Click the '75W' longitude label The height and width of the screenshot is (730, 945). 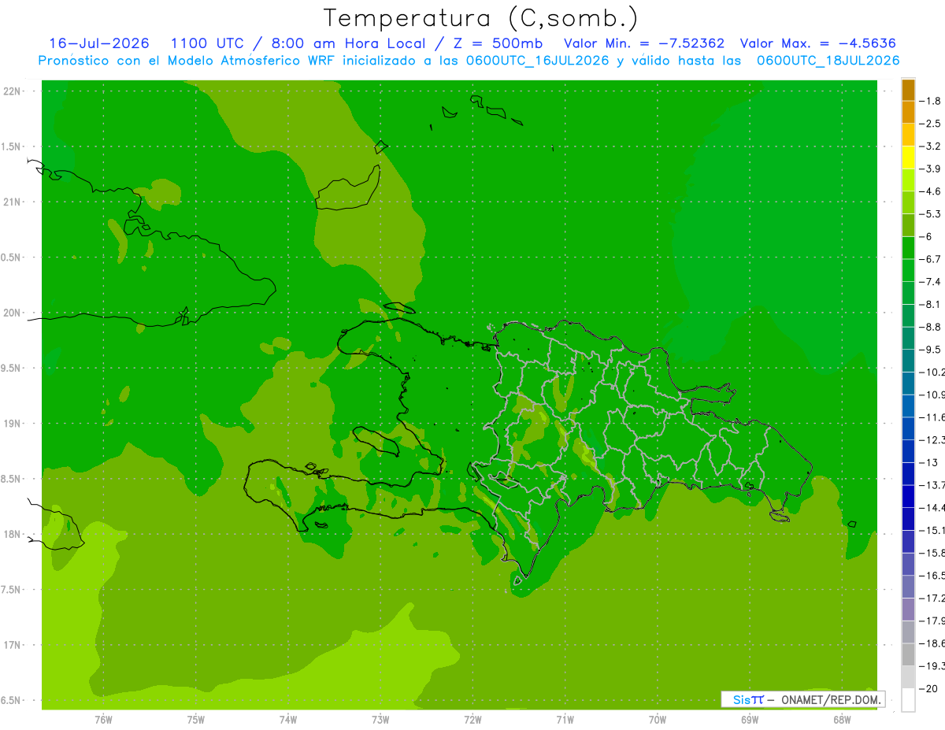195,719
